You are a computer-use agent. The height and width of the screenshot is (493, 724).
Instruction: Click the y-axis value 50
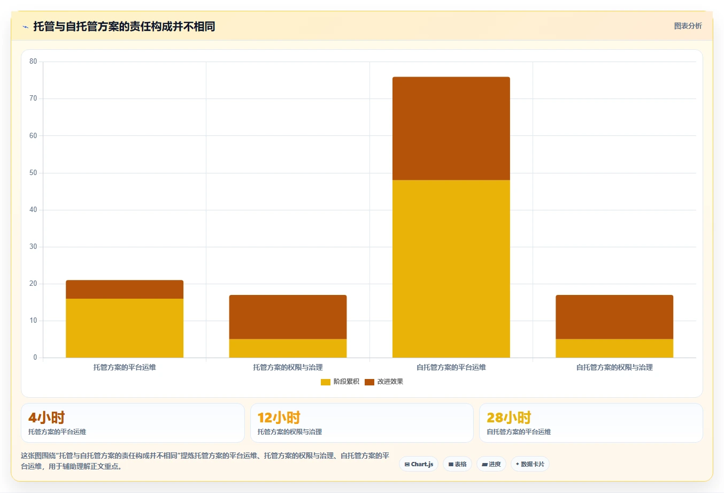click(33, 173)
